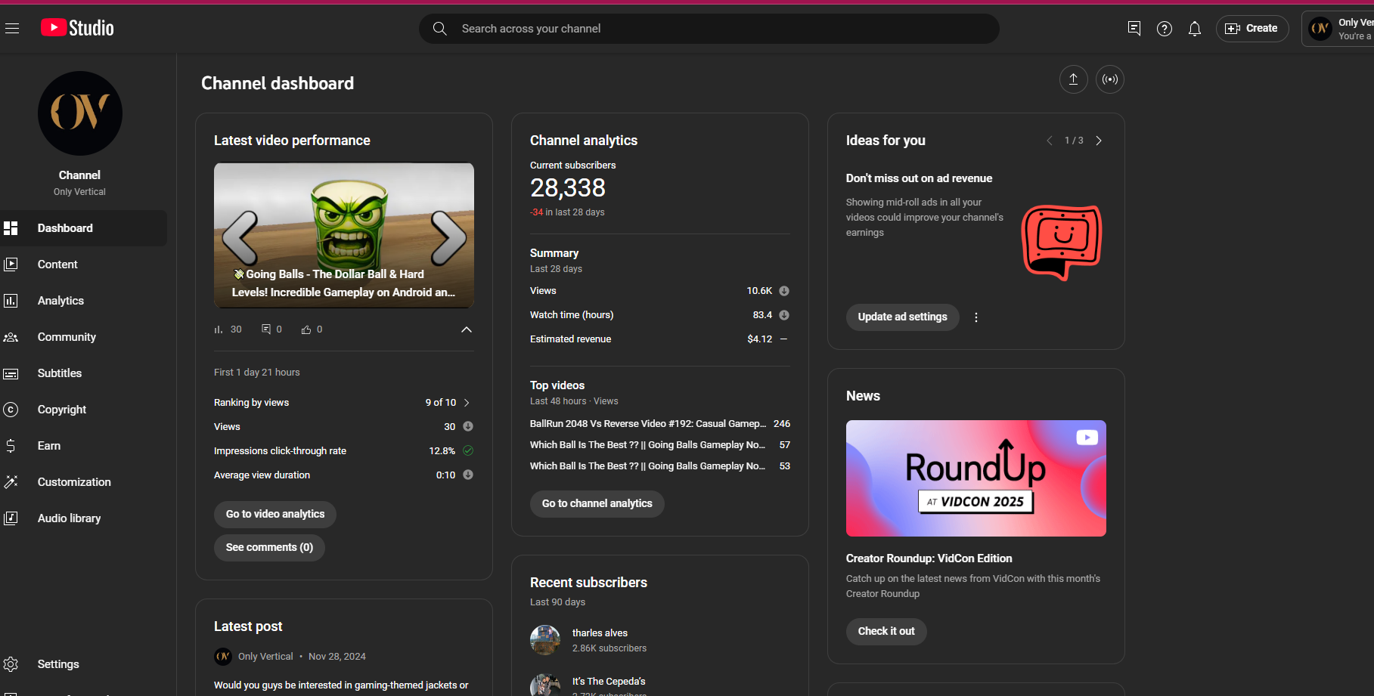Click the Copyright circle-C icon
This screenshot has width=1374, height=696.
pos(11,410)
